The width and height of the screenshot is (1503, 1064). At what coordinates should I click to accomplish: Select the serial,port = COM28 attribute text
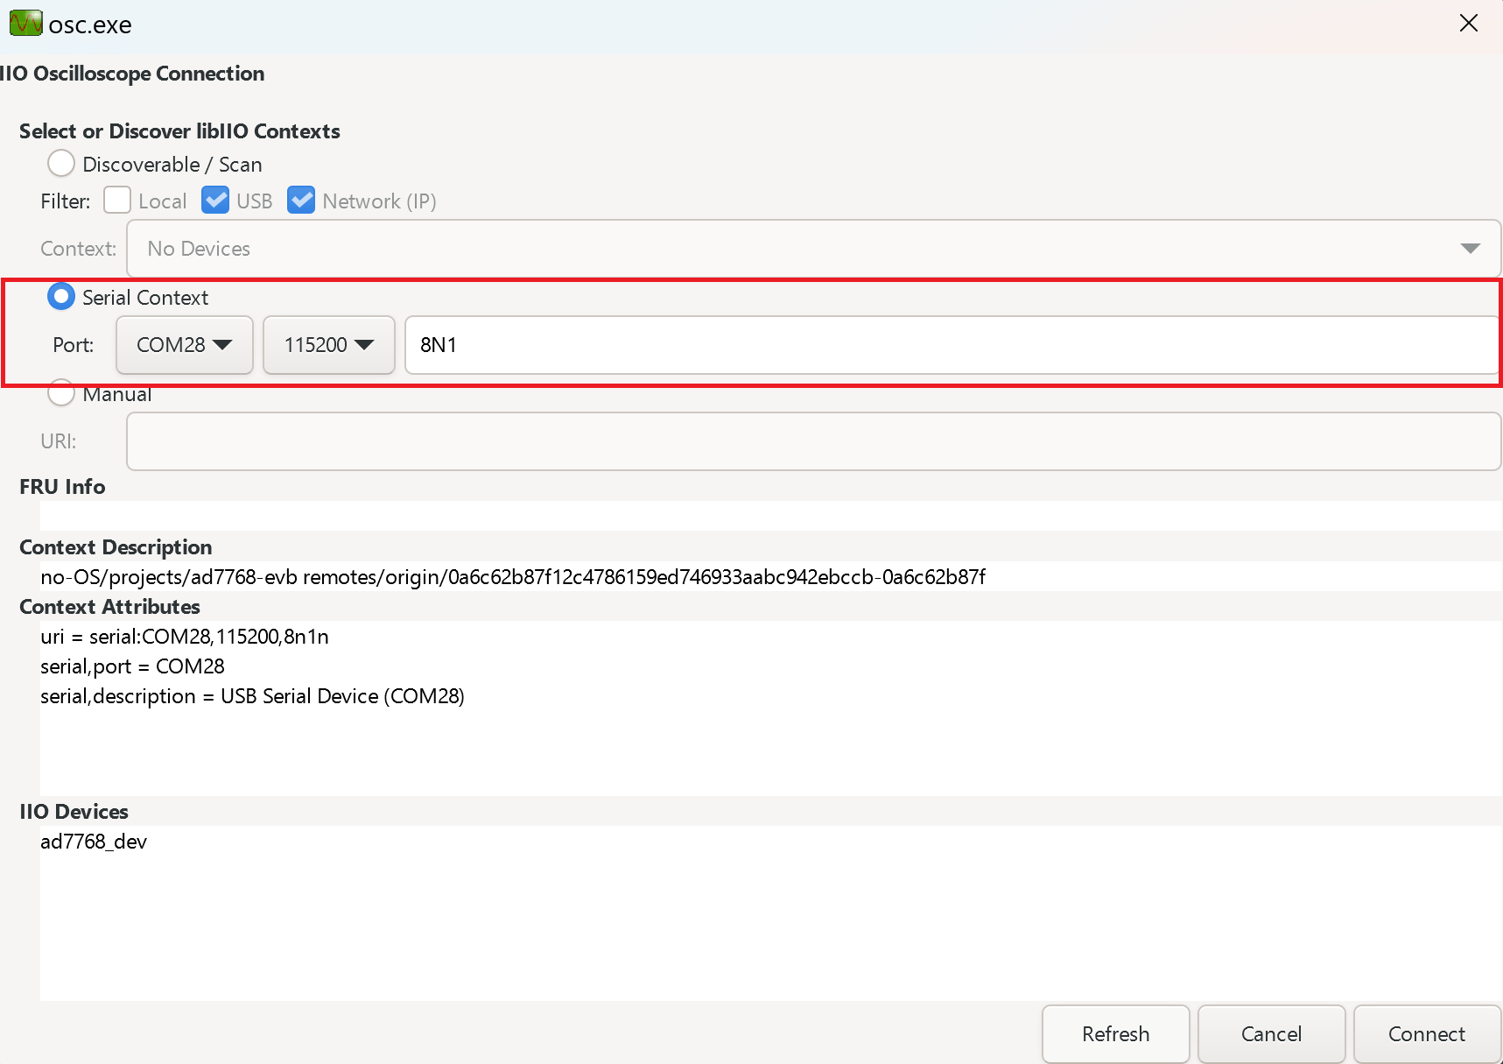point(132,666)
